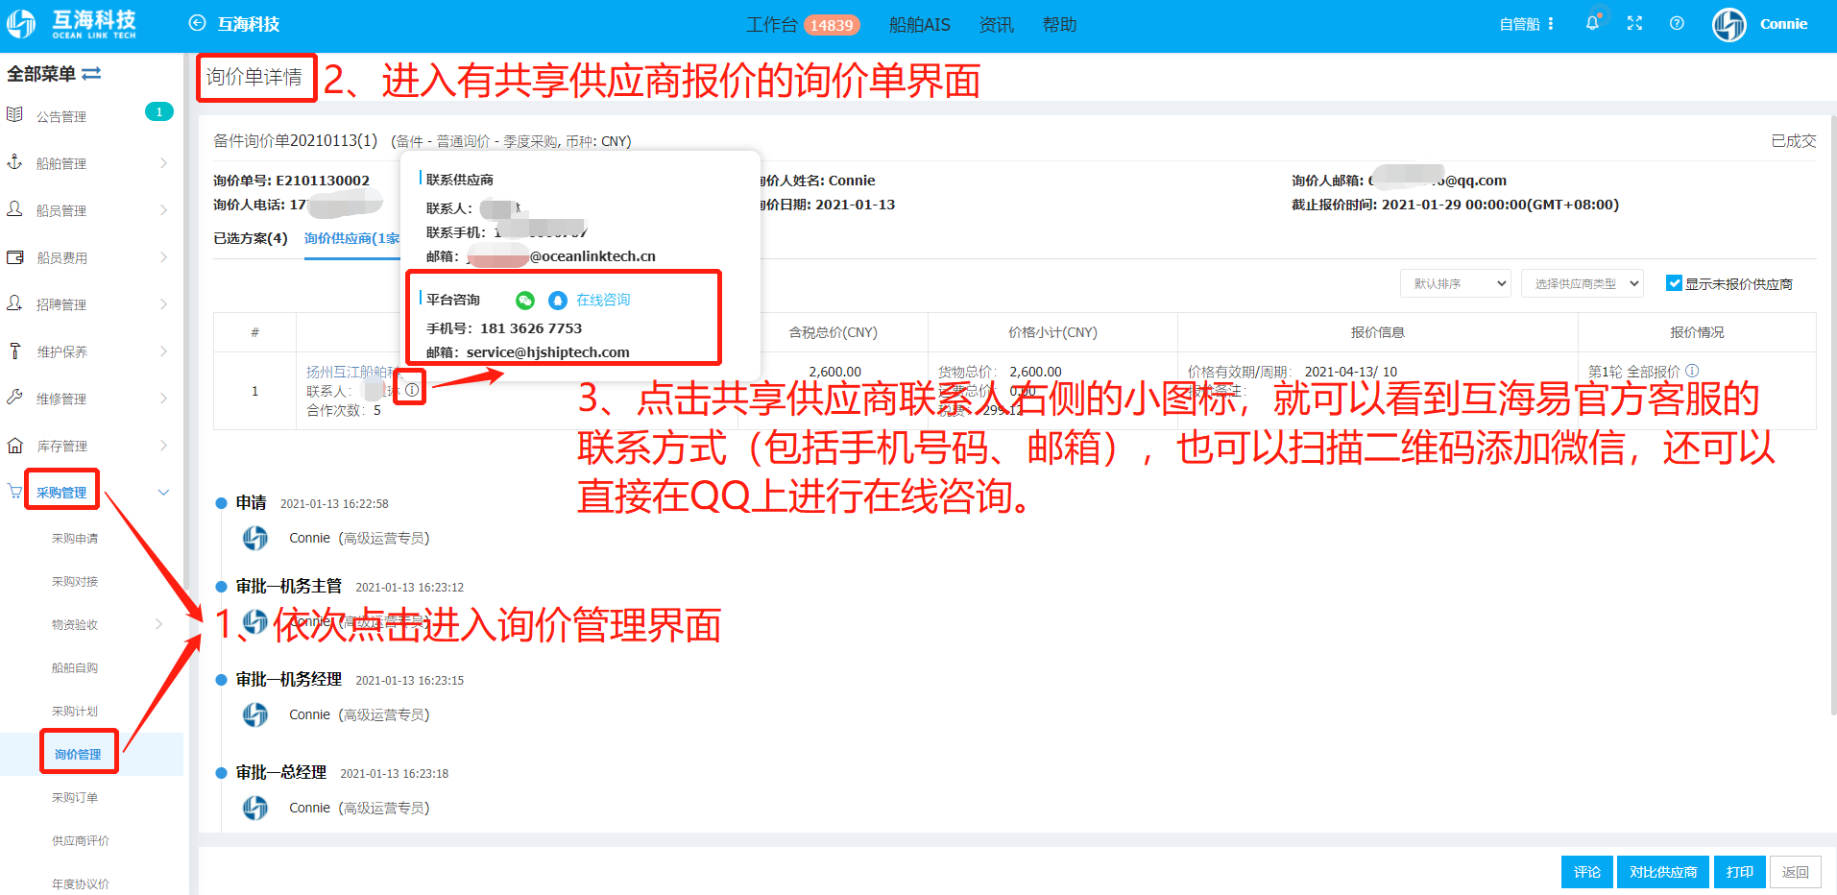Click the 自管船 selector text
This screenshot has width=1837, height=895.
(x=1519, y=24)
